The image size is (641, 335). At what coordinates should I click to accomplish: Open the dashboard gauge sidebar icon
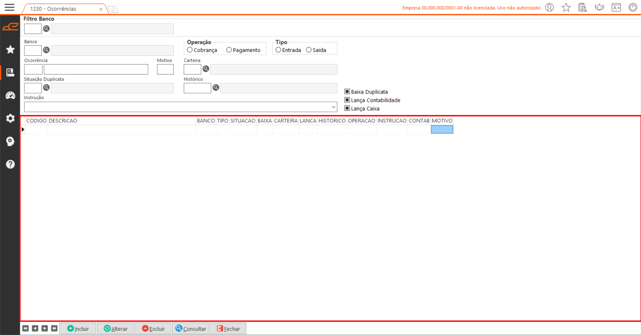[10, 96]
